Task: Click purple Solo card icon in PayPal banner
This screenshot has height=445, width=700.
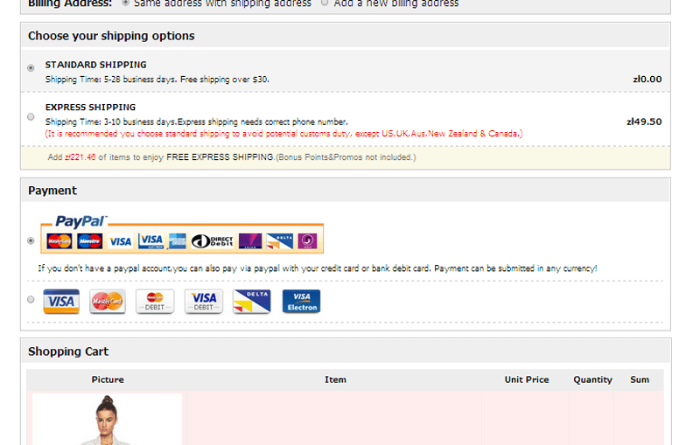Action: [250, 241]
